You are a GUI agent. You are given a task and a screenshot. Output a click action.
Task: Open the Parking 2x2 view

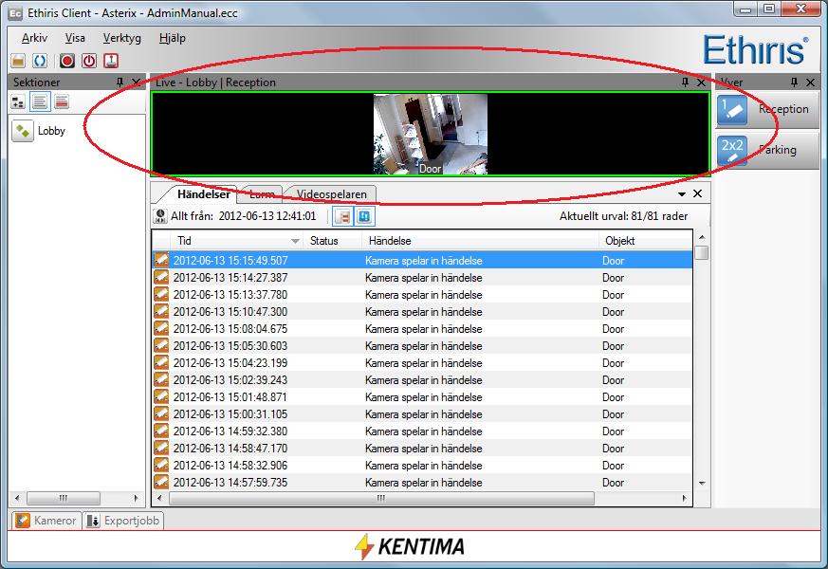click(767, 151)
